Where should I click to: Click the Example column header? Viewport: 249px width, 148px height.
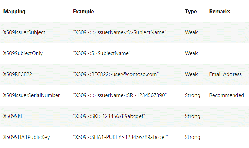point(83,12)
